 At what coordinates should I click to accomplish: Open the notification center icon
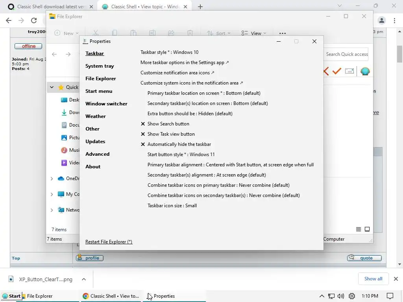pyautogui.click(x=390, y=296)
